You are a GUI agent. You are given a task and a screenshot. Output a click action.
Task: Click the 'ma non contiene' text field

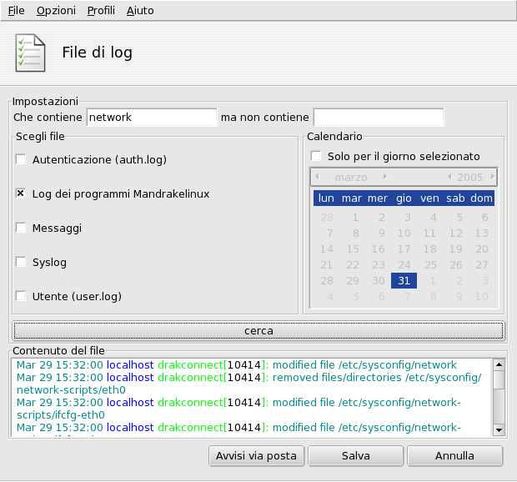[x=379, y=118]
